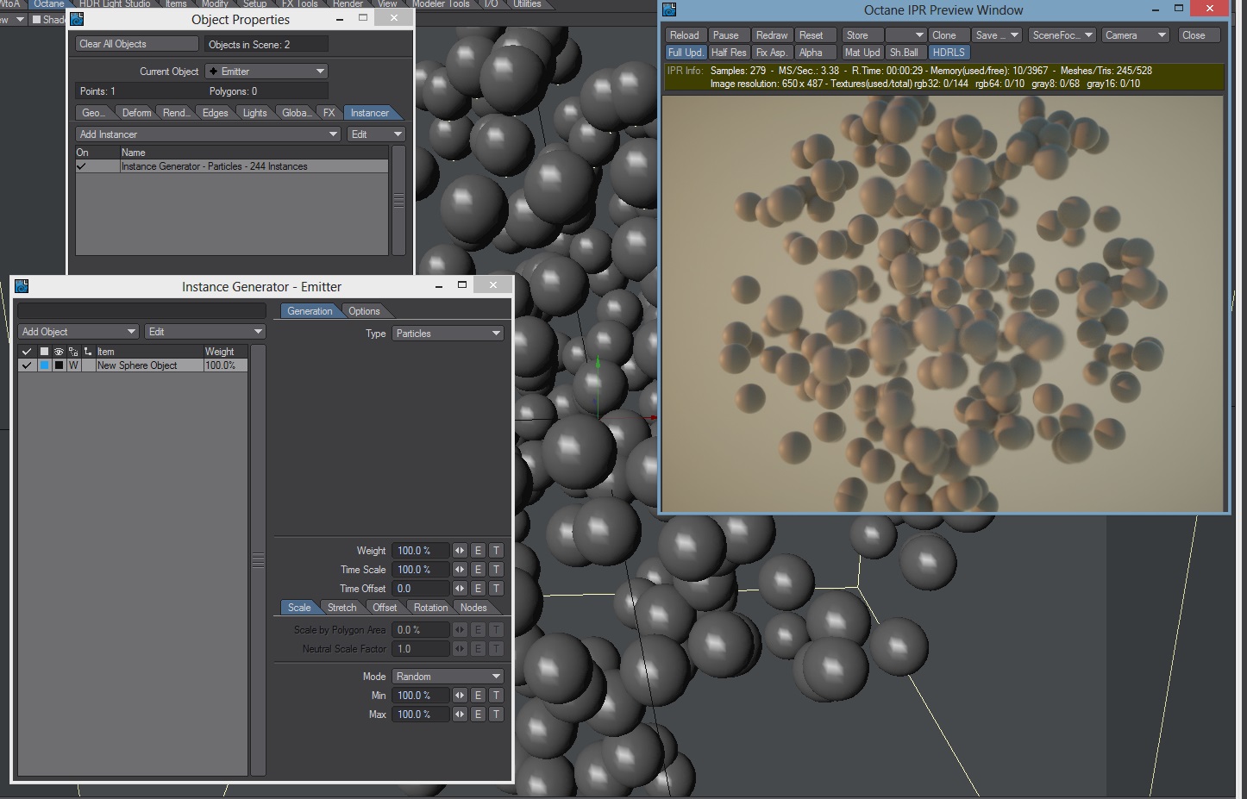Click the Weight mini-slider arrows
This screenshot has height=799, width=1247.
pos(460,551)
